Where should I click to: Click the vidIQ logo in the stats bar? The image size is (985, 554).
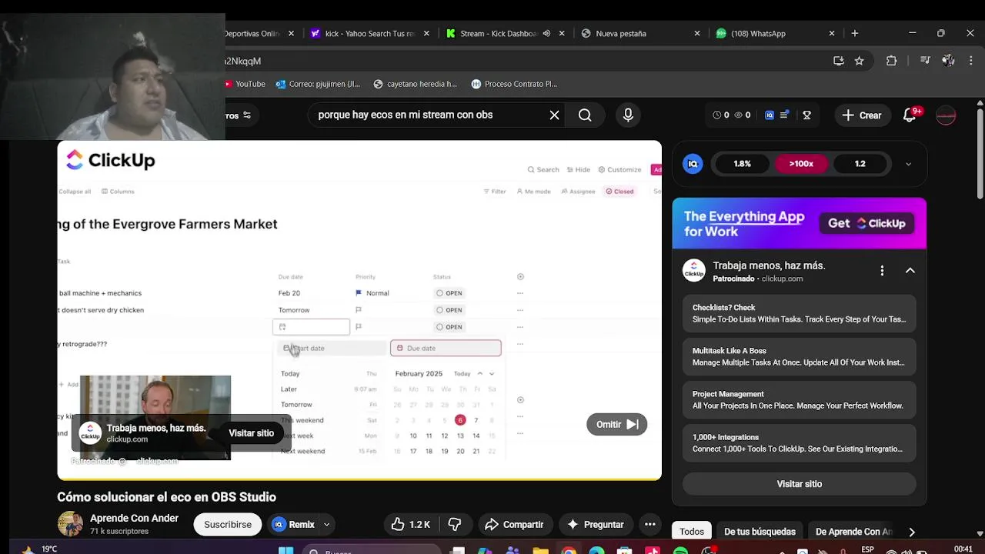click(693, 163)
